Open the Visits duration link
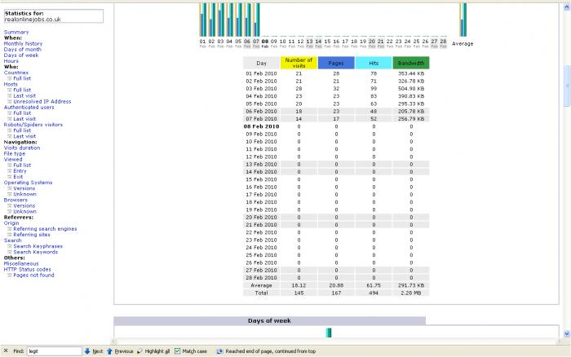 [x=22, y=148]
